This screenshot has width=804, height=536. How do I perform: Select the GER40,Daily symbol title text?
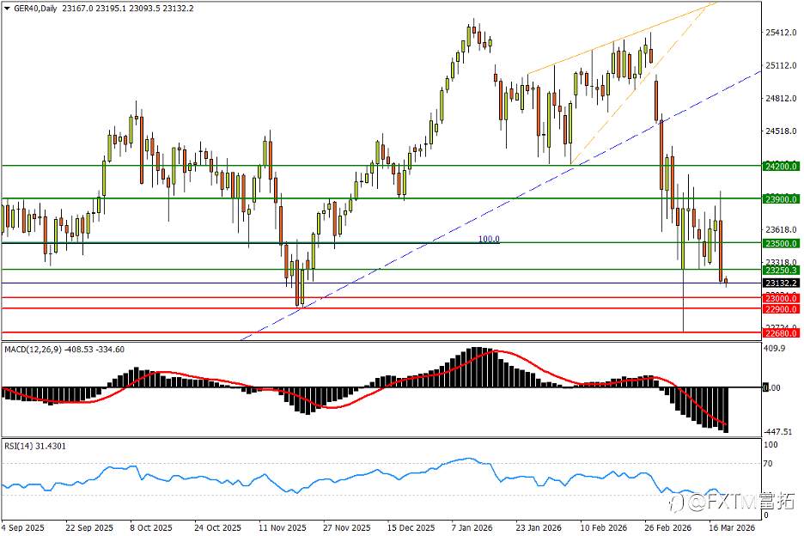(35, 9)
